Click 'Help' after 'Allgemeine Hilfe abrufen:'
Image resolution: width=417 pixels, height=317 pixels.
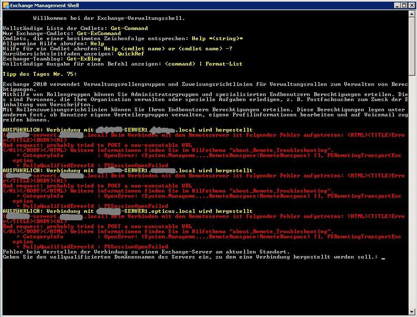click(97, 44)
